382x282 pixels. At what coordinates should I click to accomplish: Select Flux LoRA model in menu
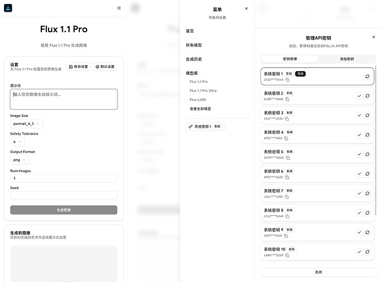[198, 100]
